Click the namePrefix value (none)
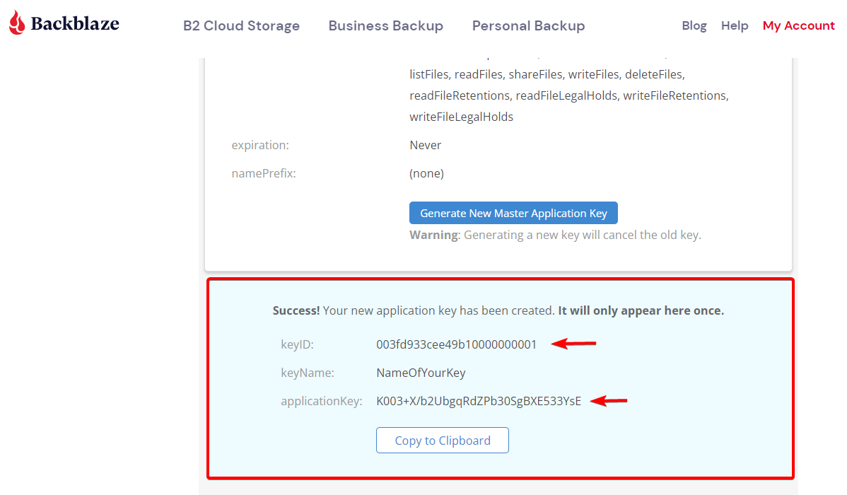 427,173
